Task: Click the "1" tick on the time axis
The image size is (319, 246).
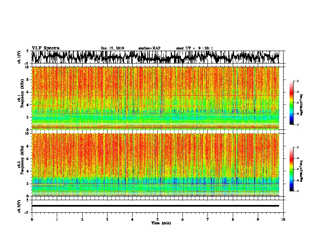Action: (x=57, y=219)
